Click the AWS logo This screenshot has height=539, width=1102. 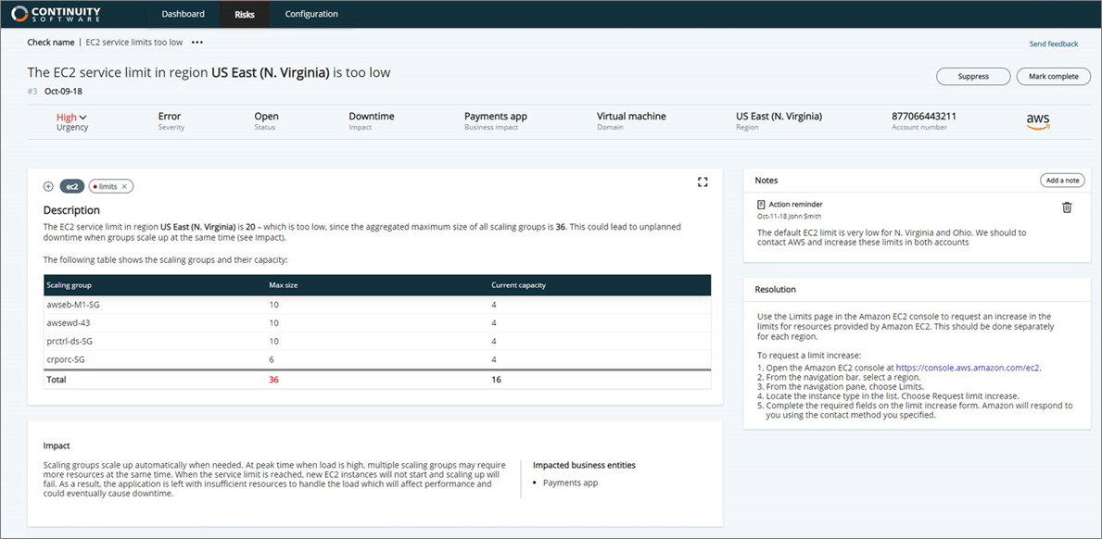click(1038, 121)
